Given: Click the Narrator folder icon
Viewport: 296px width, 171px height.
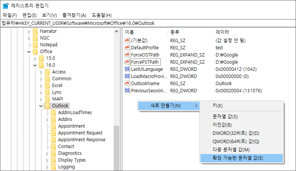Looking at the screenshot, I should tap(35, 31).
